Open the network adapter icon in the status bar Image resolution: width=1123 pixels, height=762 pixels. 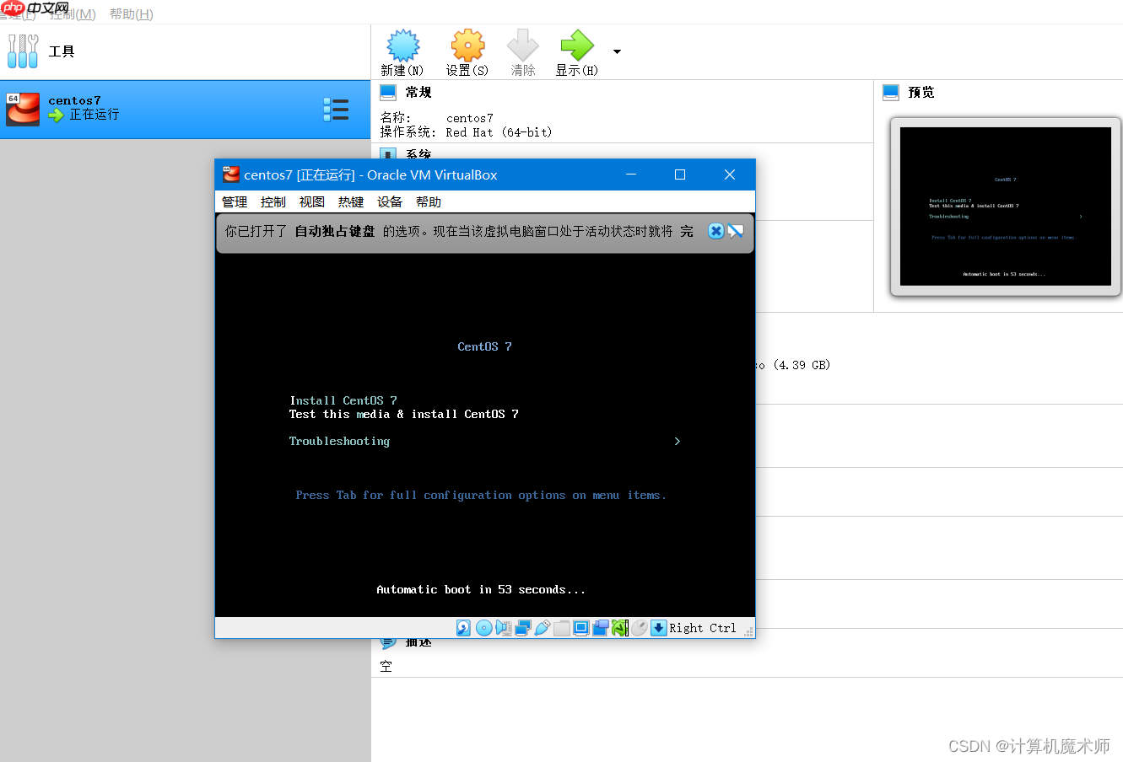tap(522, 628)
